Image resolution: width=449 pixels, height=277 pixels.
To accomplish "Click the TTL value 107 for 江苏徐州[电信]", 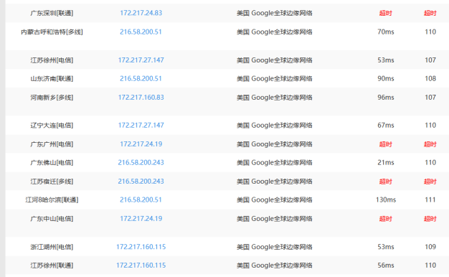I will coord(430,60).
